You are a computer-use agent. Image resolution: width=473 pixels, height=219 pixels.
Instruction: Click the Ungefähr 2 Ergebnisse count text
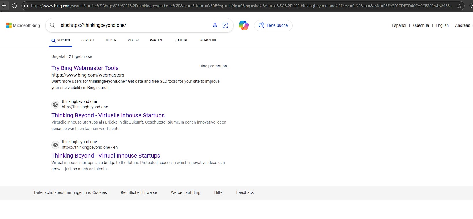point(72,56)
